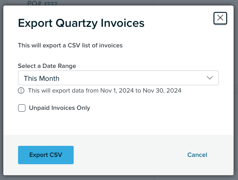Viewport: 238px width, 180px height.
Task: Focus the date range select field
Action: (x=118, y=78)
